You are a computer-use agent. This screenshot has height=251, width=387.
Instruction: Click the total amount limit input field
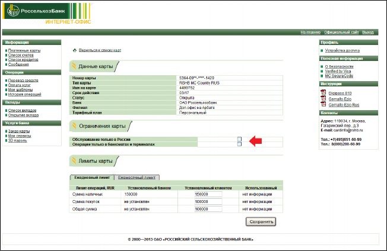click(x=208, y=209)
